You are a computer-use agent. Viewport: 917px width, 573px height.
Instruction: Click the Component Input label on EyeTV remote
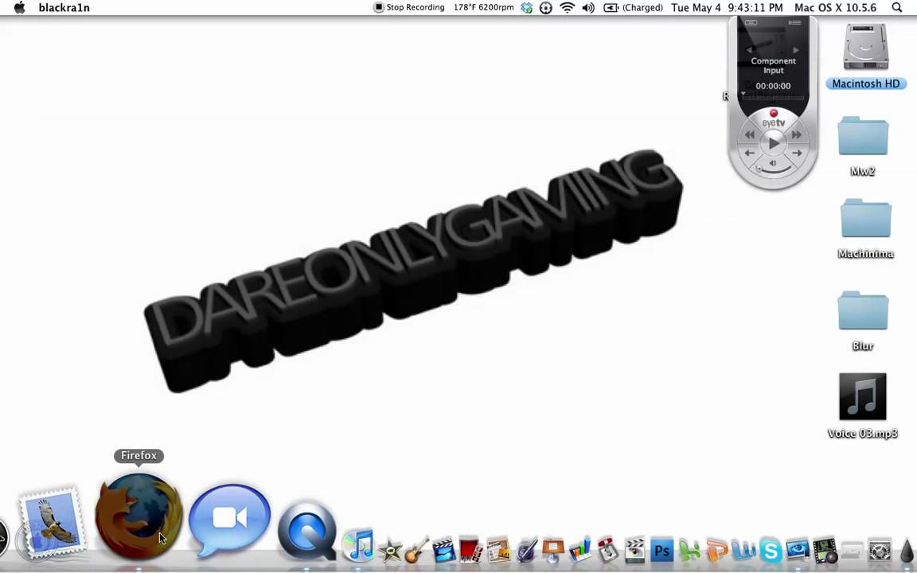[773, 65]
